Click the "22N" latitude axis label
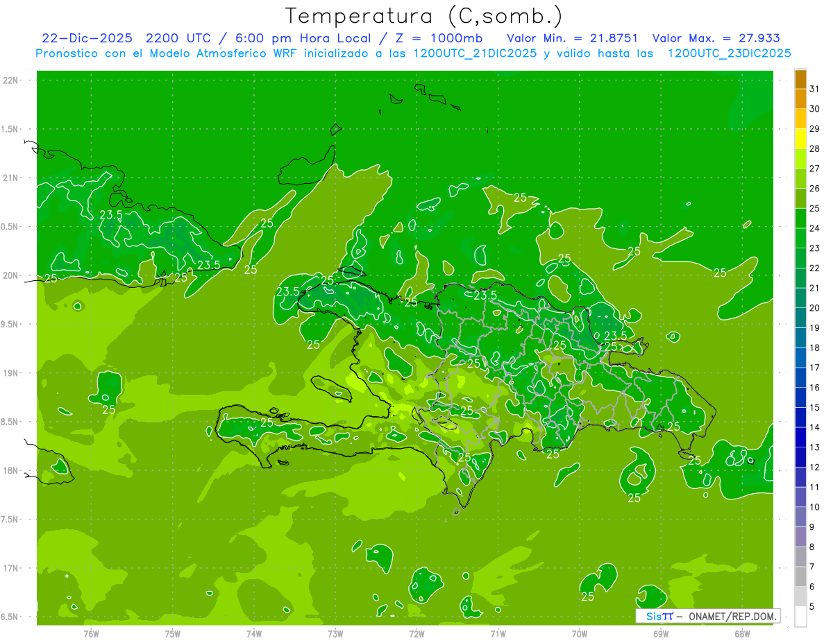Screen dimensions: 833x643 point(11,80)
